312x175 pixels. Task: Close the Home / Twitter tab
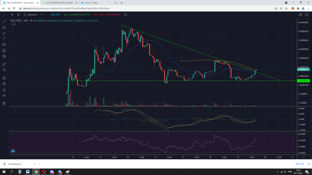click(x=115, y=3)
